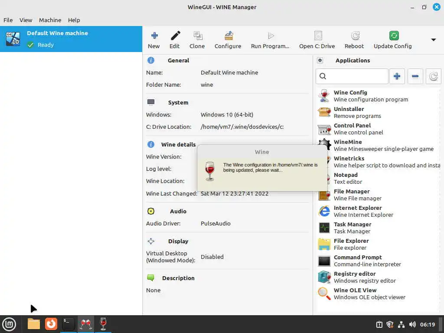Viewport: 444px width, 333px height.
Task: Click the applications search field
Action: (352, 76)
